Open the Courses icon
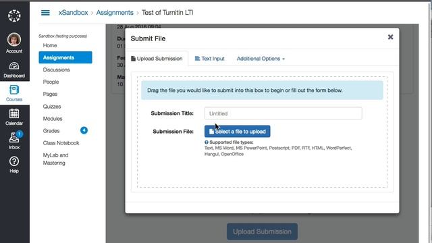Viewport: 432px width, 243px height. (14, 90)
